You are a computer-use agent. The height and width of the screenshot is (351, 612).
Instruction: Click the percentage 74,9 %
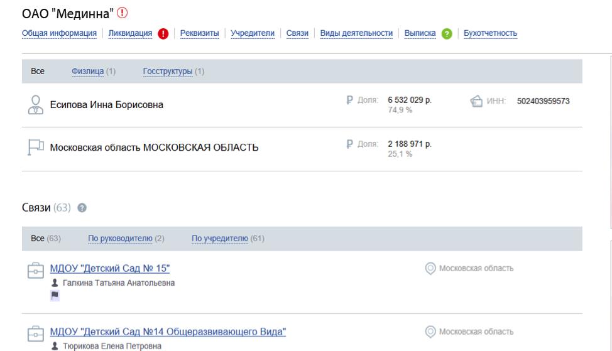coord(400,111)
